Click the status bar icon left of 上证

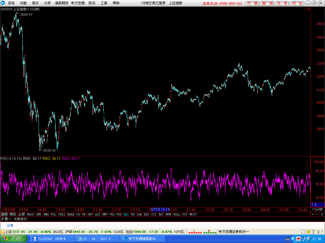[x=3, y=232]
